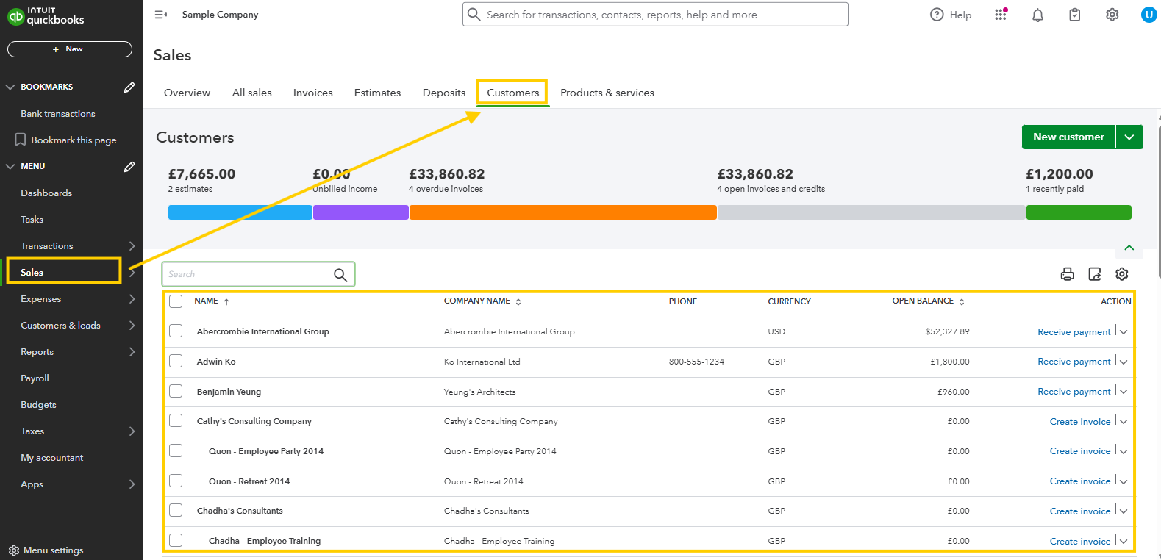Screen dimensions: 1161x560
Task: Open Dashboards in the menu
Action: [46, 193]
